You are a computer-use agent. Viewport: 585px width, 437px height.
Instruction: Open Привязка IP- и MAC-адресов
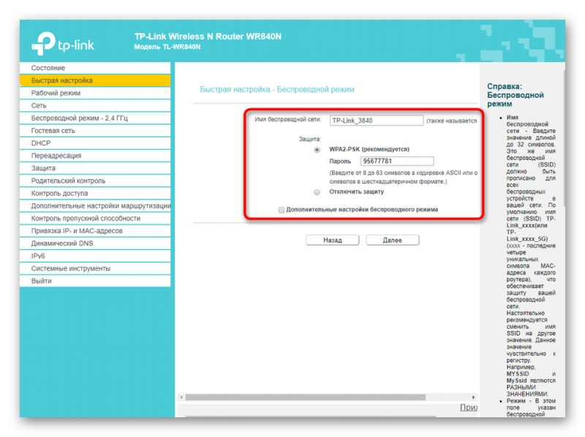click(x=95, y=231)
